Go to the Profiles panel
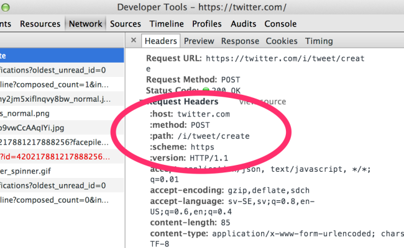 206,24
